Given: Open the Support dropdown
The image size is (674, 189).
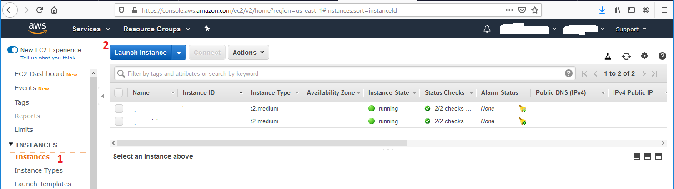Looking at the screenshot, I should (x=631, y=29).
